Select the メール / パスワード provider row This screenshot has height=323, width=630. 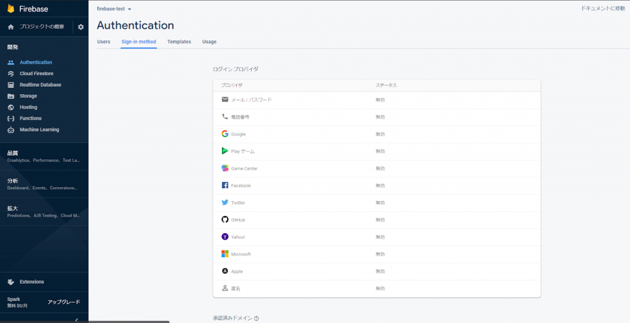(377, 100)
